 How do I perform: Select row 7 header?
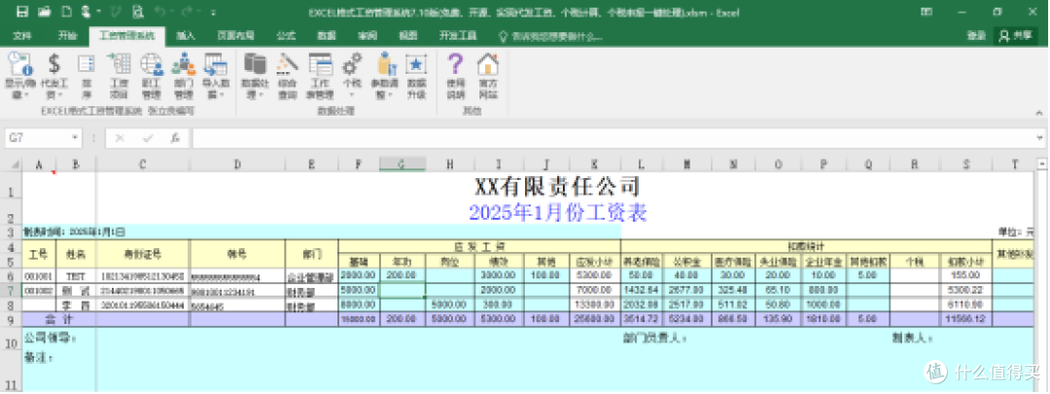pos(11,291)
